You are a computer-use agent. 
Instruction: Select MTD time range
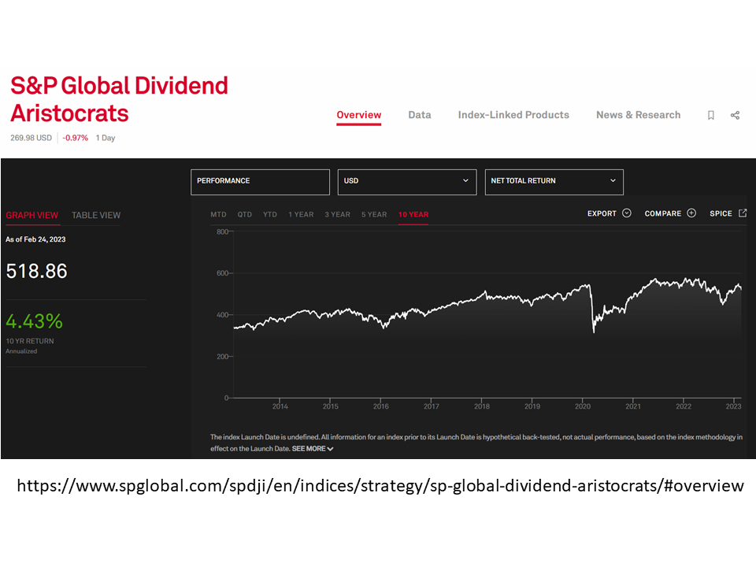coord(218,214)
